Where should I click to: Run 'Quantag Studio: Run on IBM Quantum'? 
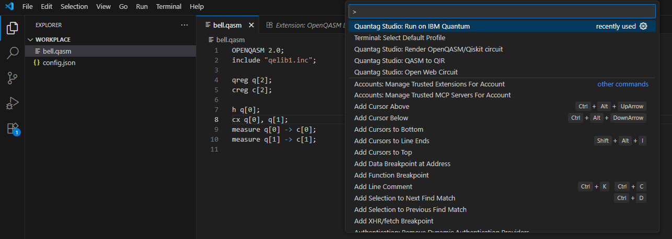[412, 27]
